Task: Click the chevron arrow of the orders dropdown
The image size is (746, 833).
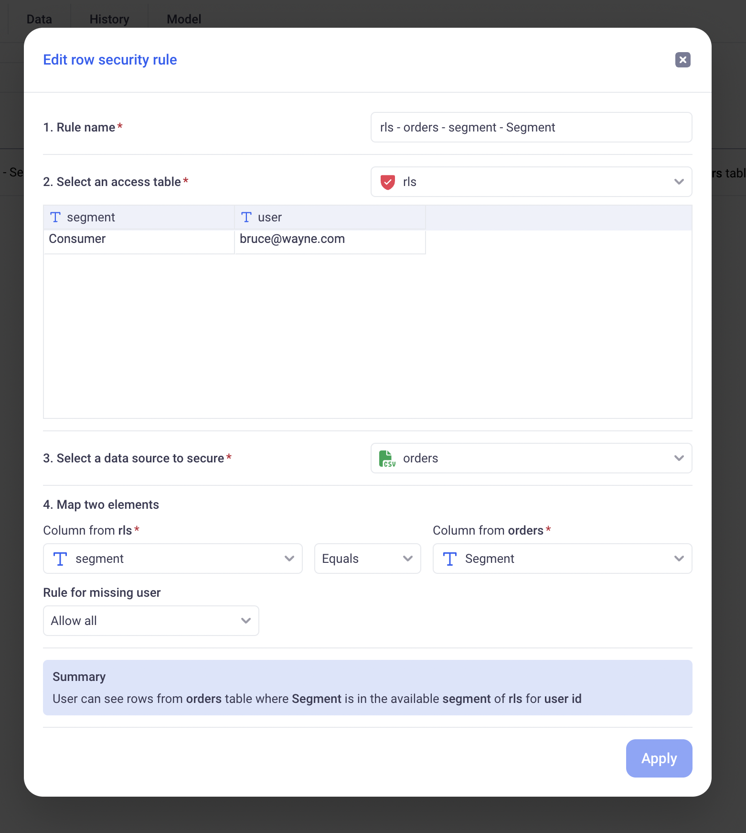Action: (x=679, y=458)
